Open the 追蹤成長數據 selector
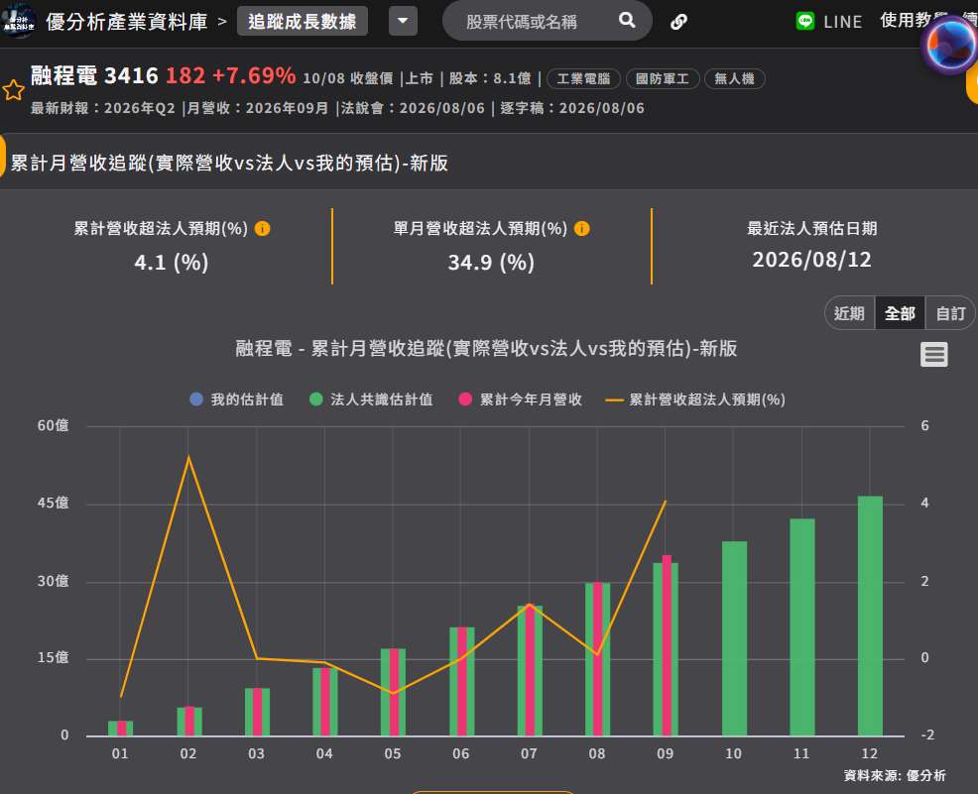The image size is (978, 794). tap(303, 21)
